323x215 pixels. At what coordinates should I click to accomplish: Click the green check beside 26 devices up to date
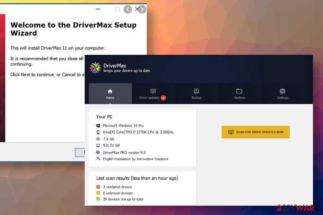[98, 199]
